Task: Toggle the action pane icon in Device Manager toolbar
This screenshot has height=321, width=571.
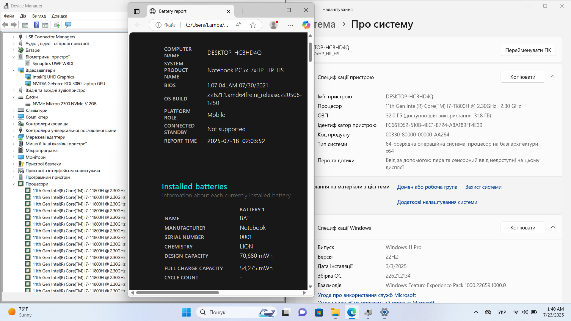Action: coord(45,25)
